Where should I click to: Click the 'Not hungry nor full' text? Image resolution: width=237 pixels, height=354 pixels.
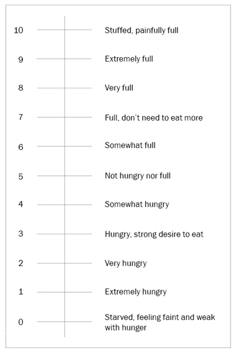pos(137,176)
